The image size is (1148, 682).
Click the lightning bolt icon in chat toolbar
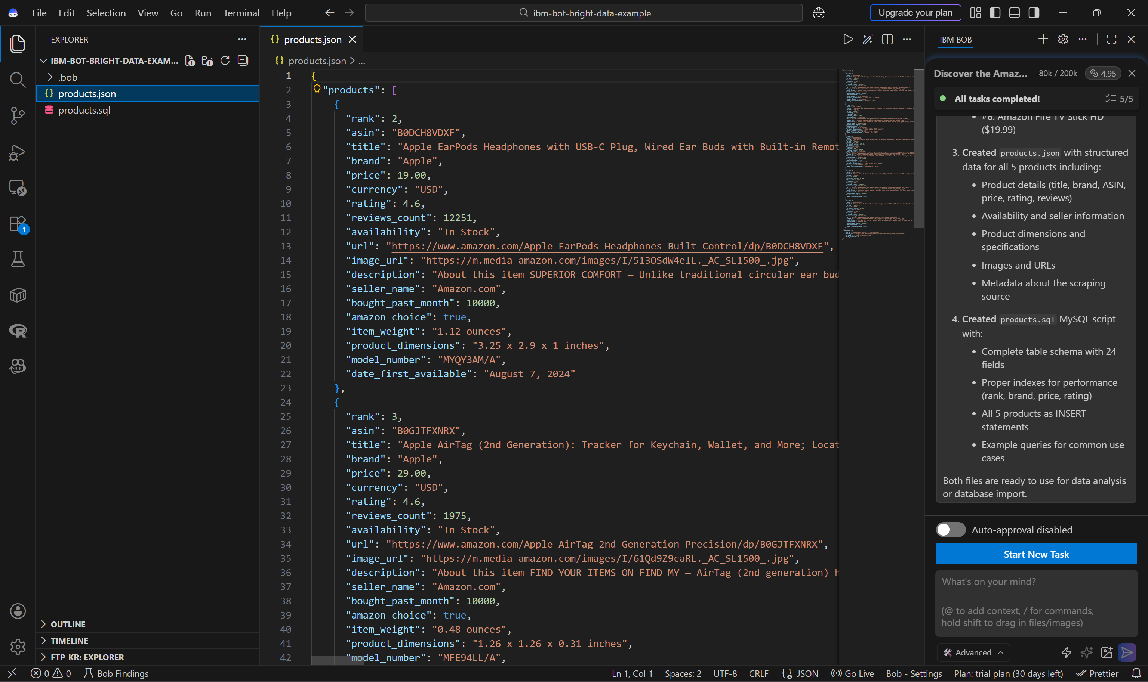[1066, 652]
